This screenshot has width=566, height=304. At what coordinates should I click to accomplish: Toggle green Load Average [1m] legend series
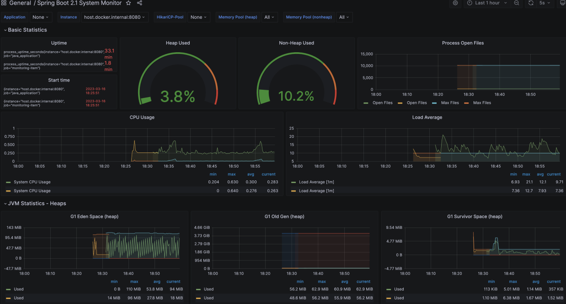pos(316,182)
